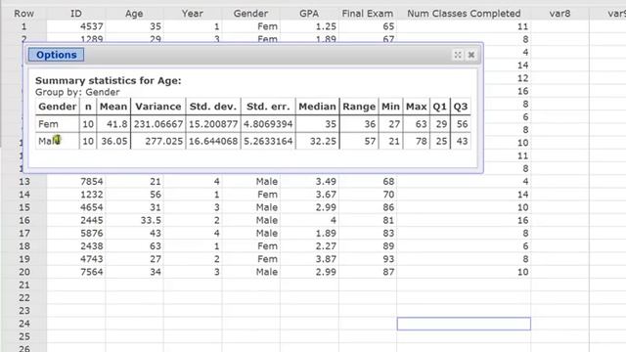Select row number 22
This screenshot has width=626, height=352.
click(24, 297)
